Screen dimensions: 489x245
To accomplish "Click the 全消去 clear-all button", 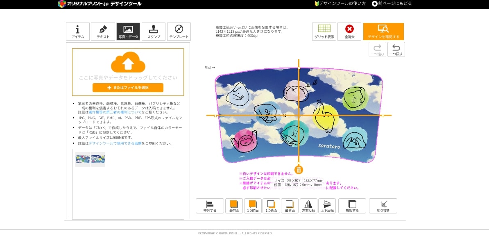I will pos(349,32).
